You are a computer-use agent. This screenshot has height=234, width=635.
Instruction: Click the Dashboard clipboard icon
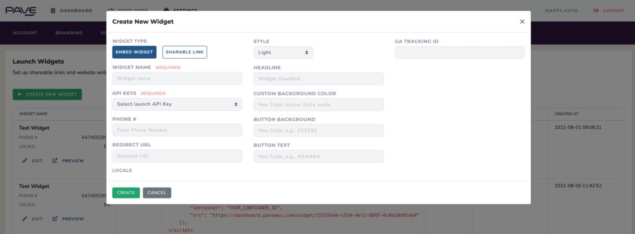coord(53,11)
